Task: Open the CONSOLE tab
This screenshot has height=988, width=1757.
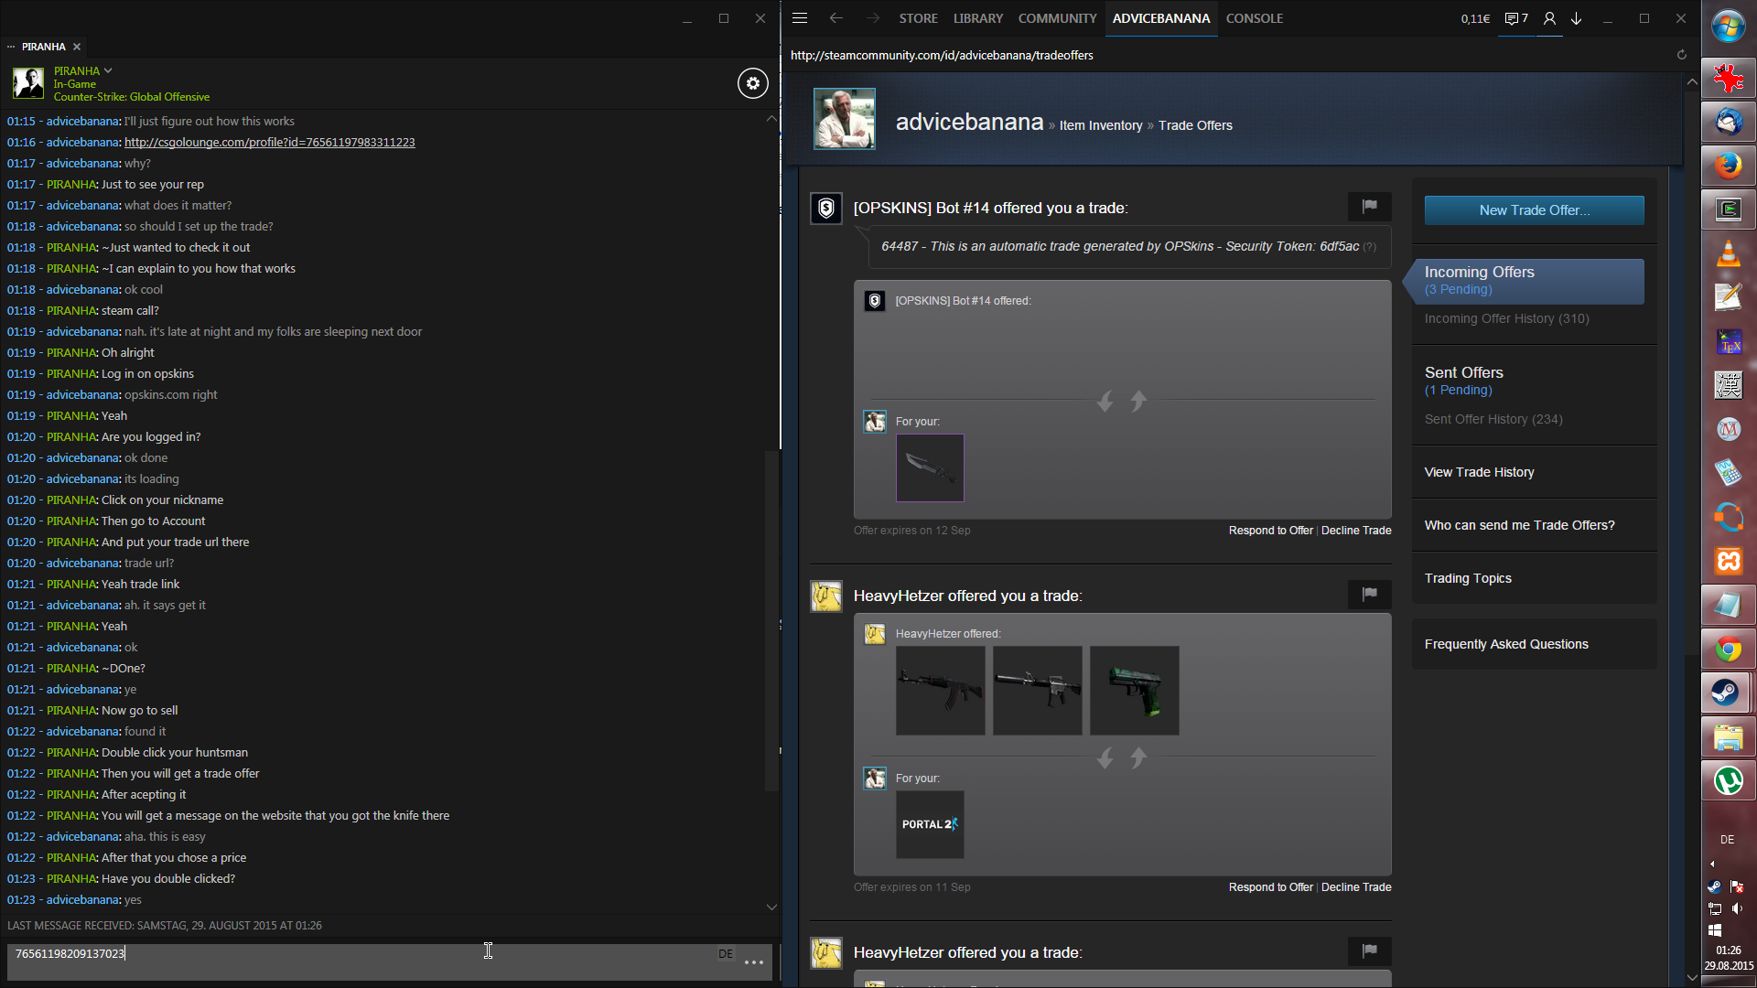Action: coord(1254,18)
